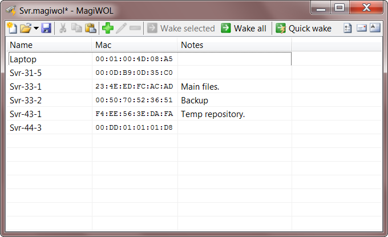Click the Open file folder icon

point(25,28)
